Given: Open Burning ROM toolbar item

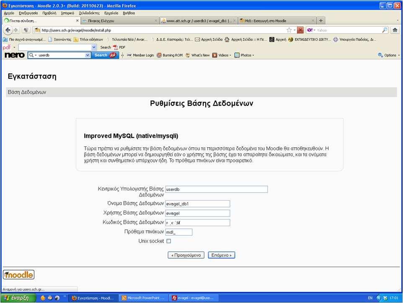Looking at the screenshot, I should click(x=170, y=55).
